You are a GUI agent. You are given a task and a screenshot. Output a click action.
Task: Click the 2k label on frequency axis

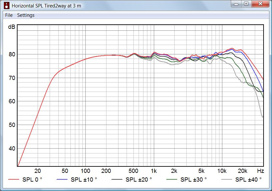(174, 171)
